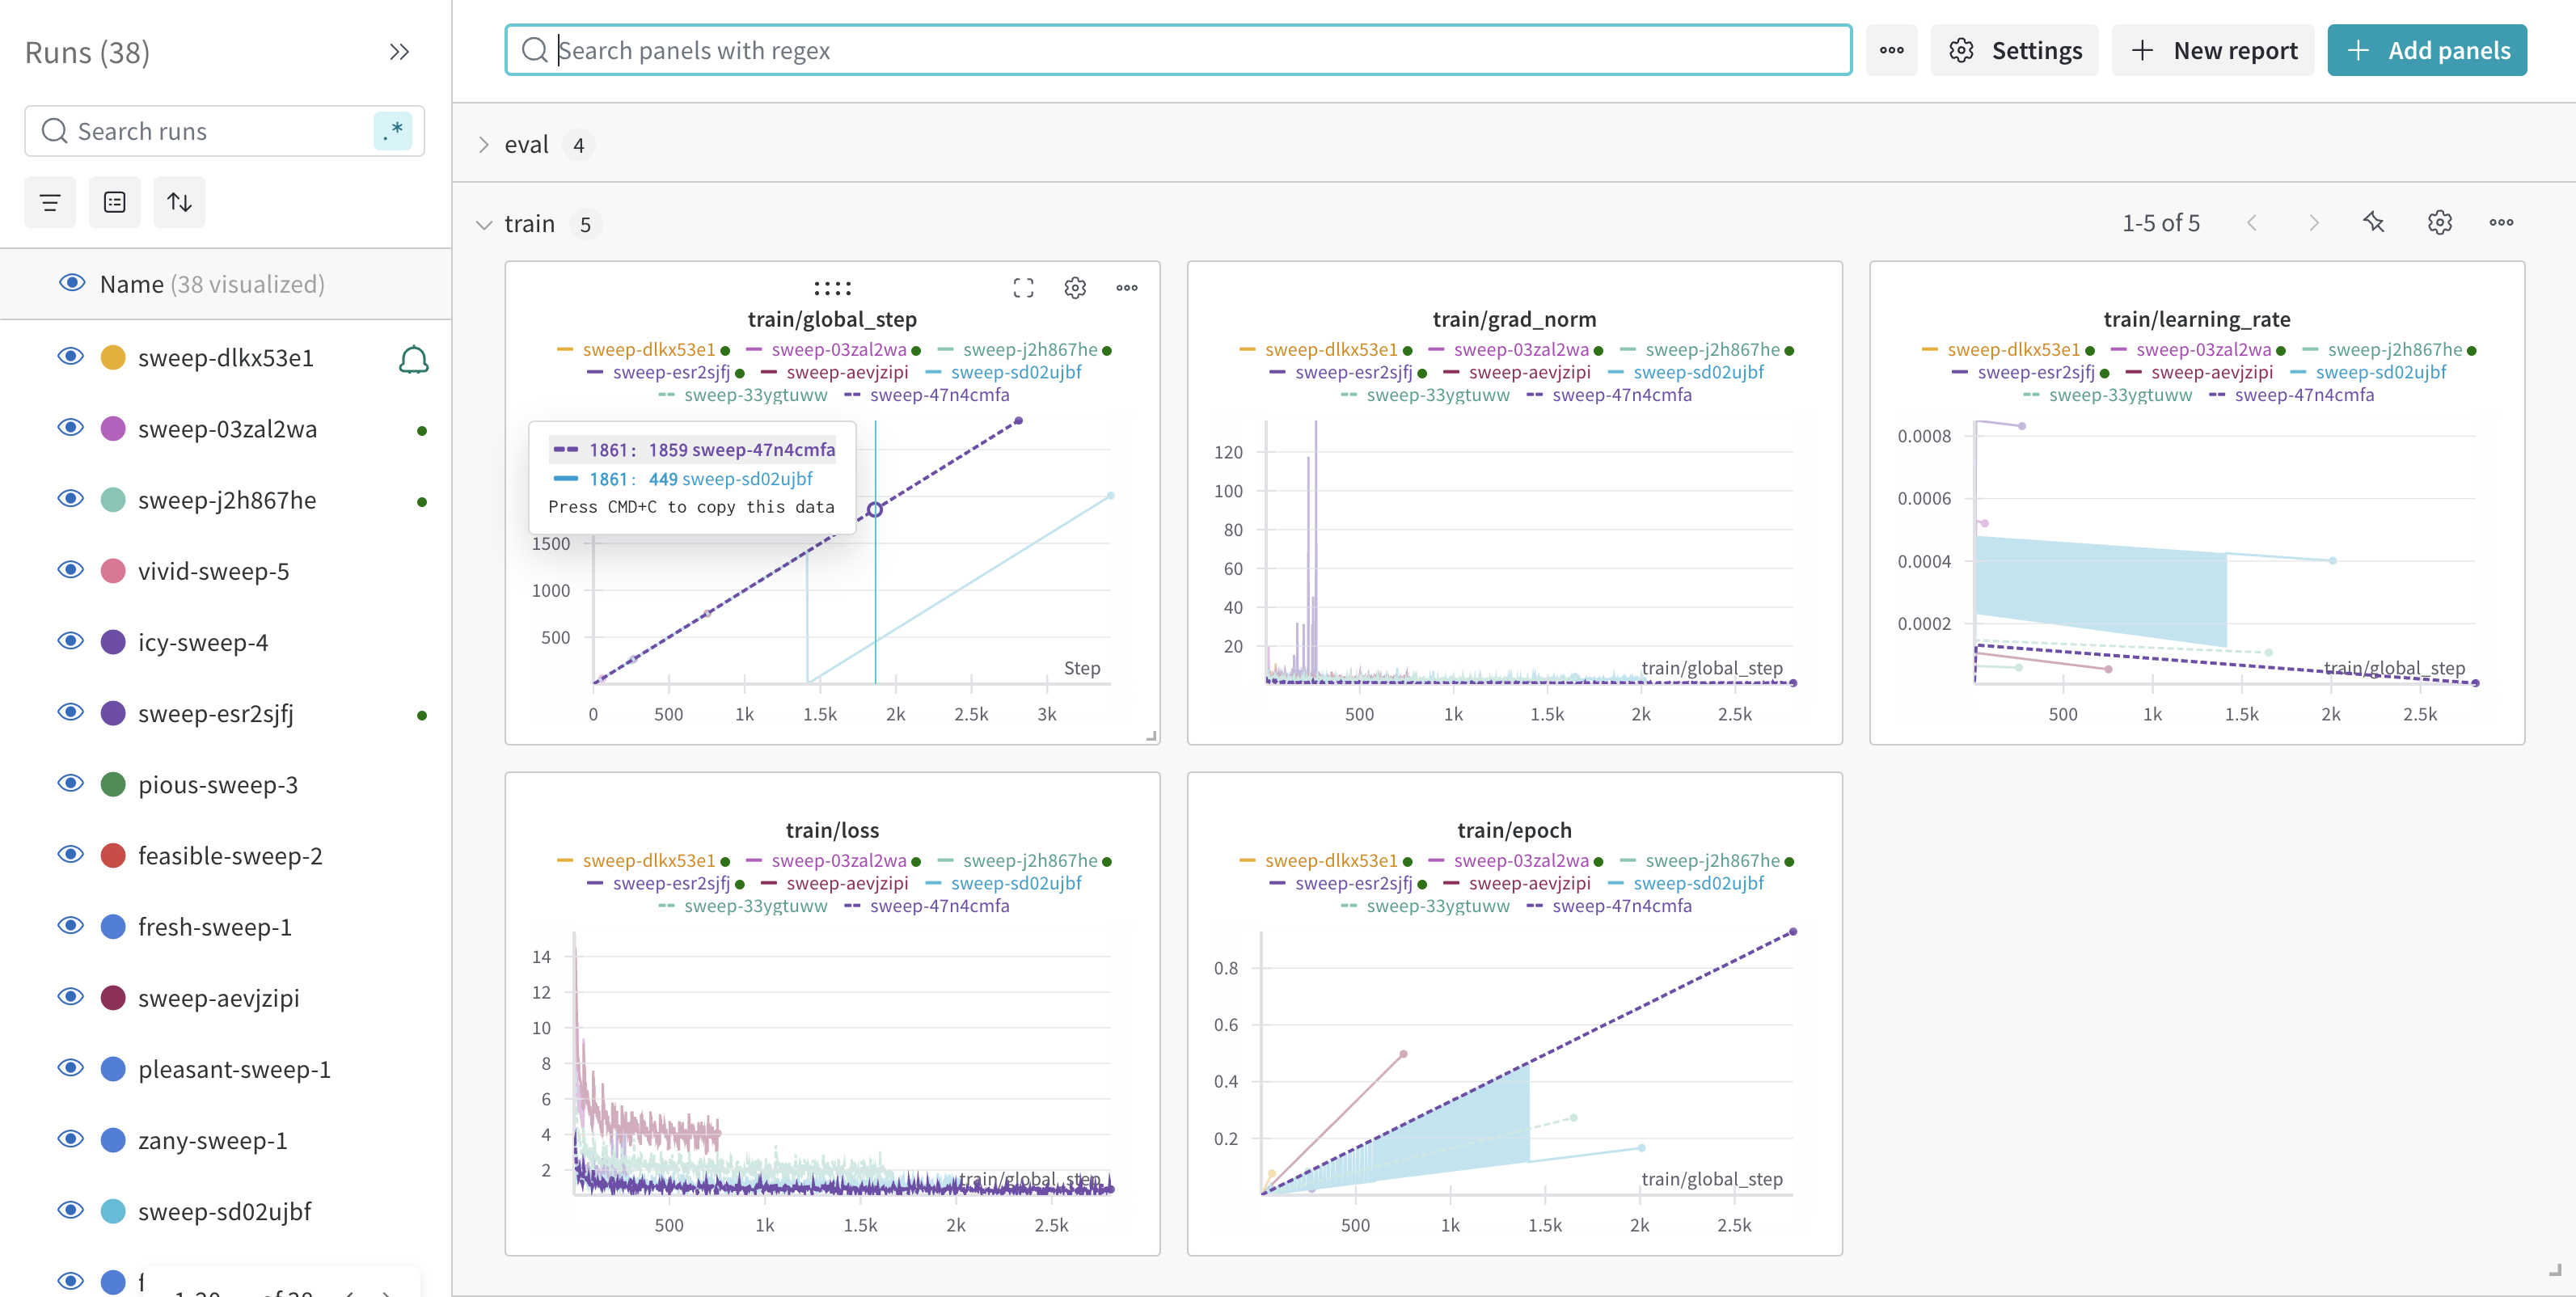The height and width of the screenshot is (1297, 2576).
Task: Click hovered data point on train/global_step chart
Action: [875, 510]
